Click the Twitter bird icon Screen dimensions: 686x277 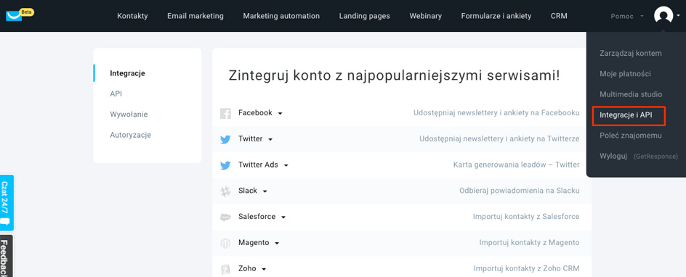[x=225, y=140]
